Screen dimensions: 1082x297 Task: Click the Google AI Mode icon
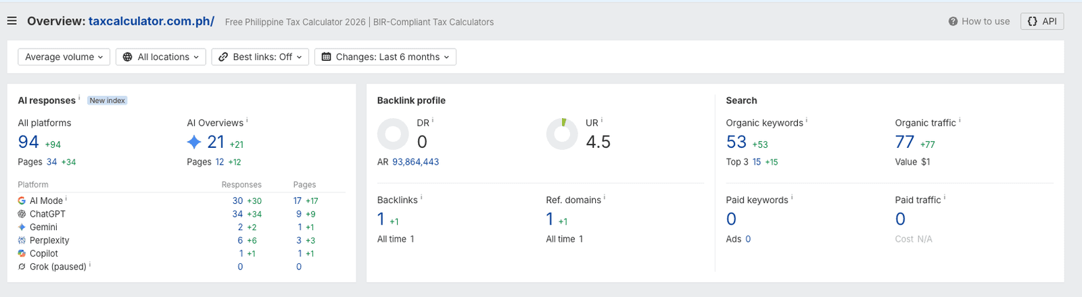click(22, 201)
